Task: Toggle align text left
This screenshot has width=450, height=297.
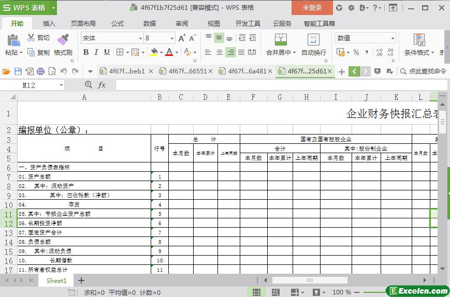Action: [208, 52]
